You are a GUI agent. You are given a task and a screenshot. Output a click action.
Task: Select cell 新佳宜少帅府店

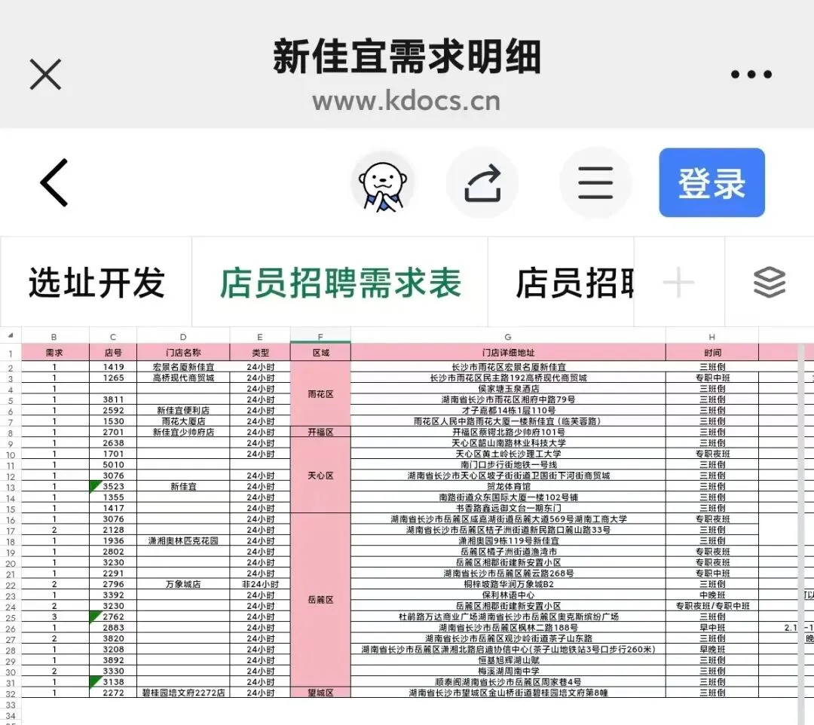(x=183, y=432)
